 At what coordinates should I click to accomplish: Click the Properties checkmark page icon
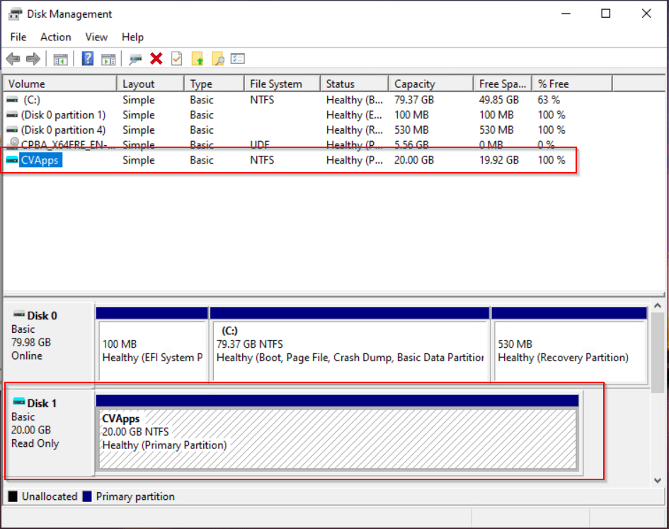[x=177, y=59]
